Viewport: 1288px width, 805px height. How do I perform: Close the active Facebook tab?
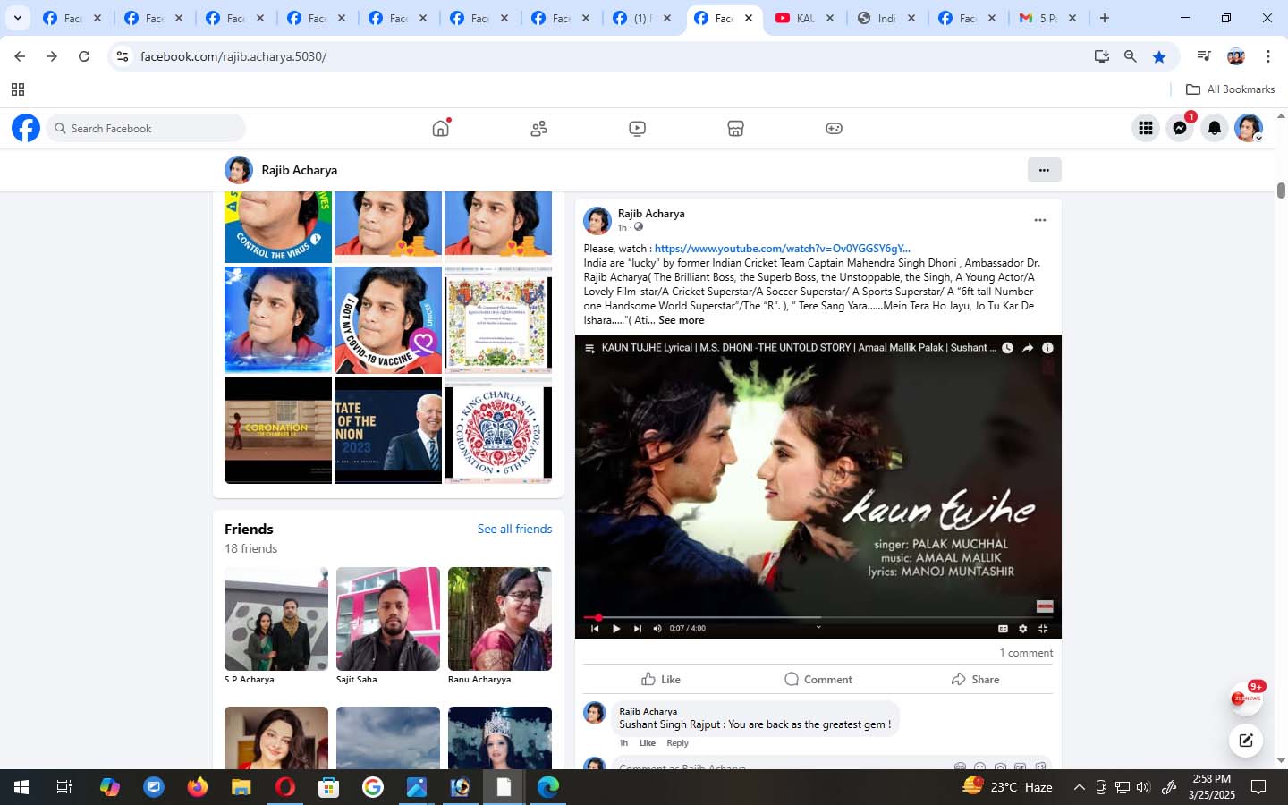pos(749,18)
